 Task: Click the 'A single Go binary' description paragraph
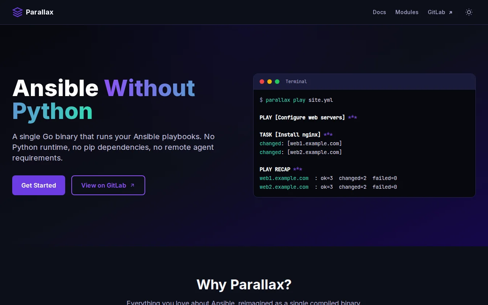click(x=113, y=147)
